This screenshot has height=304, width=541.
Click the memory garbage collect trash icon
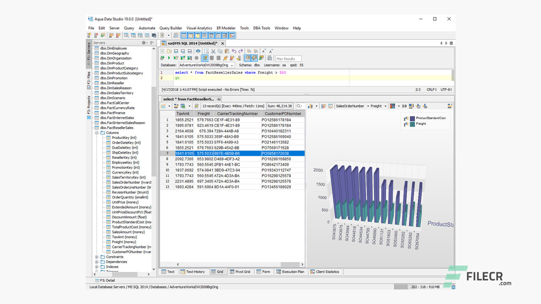coord(453,287)
